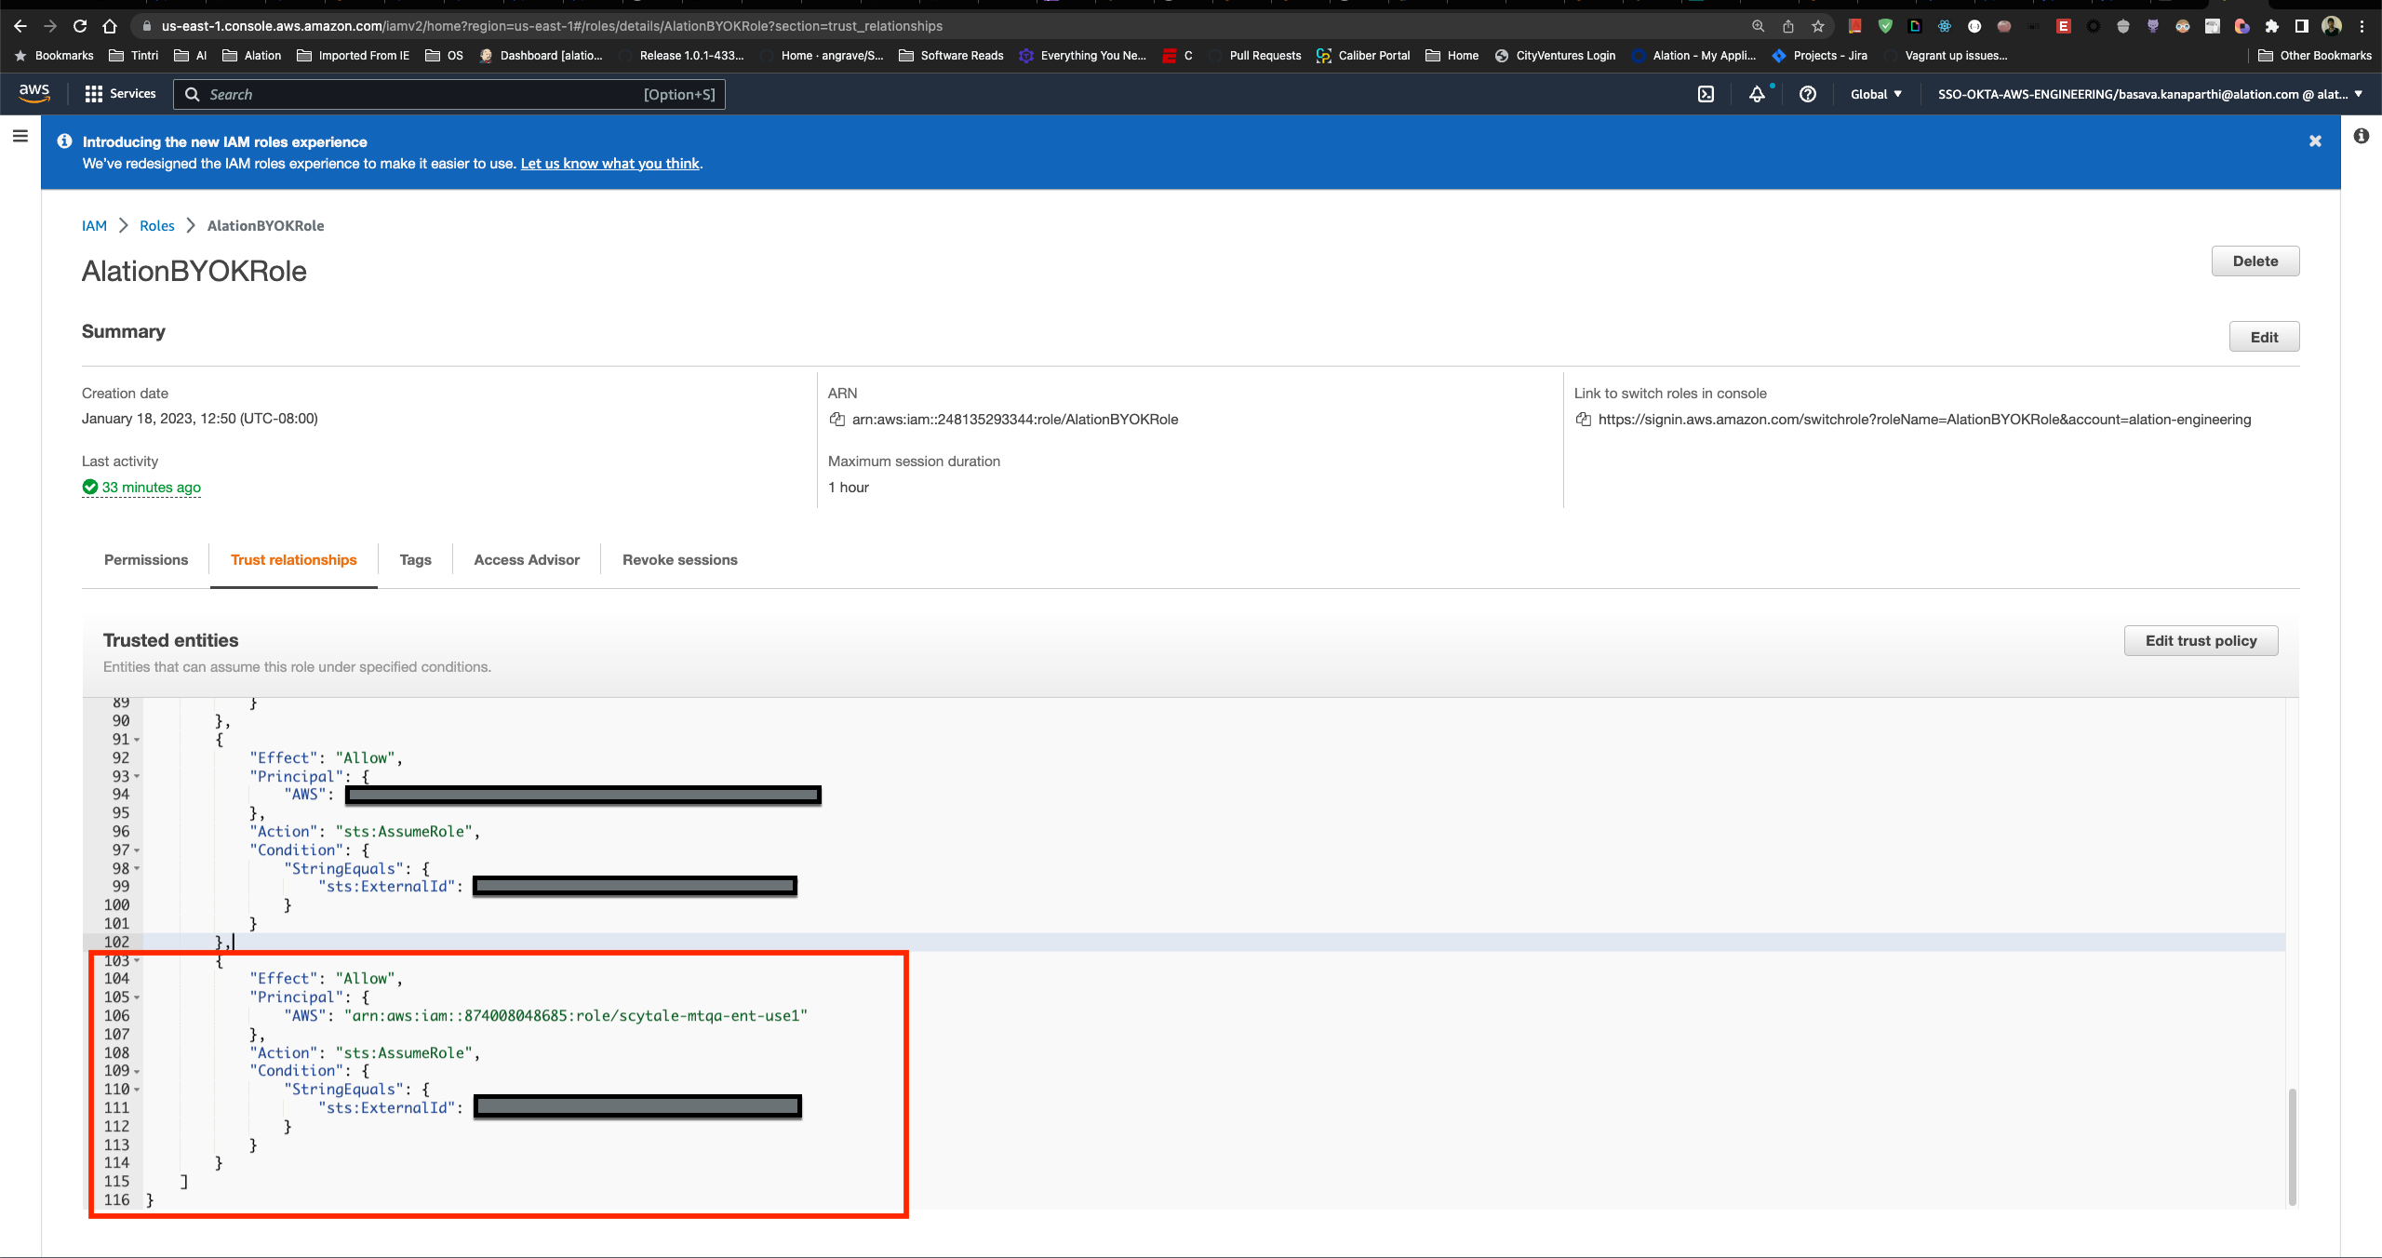Image resolution: width=2382 pixels, height=1258 pixels.
Task: Collapse code fold at line 109
Action: point(137,1071)
